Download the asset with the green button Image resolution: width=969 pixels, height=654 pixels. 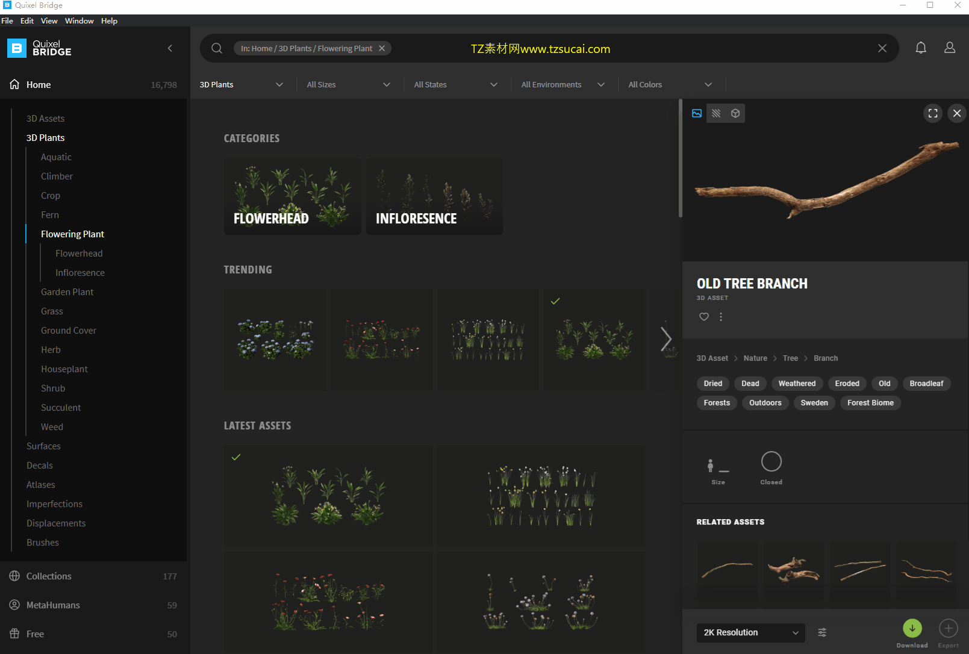(x=912, y=629)
